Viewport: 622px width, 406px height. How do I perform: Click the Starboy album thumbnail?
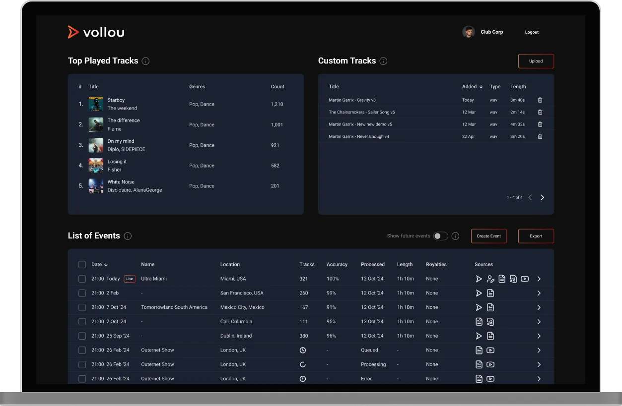(96, 104)
